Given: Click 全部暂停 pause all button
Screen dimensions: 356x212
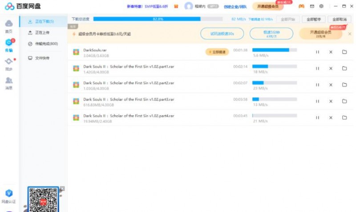Looking at the screenshot, I should tap(314, 19).
